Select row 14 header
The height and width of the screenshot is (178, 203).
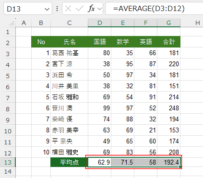(8, 171)
